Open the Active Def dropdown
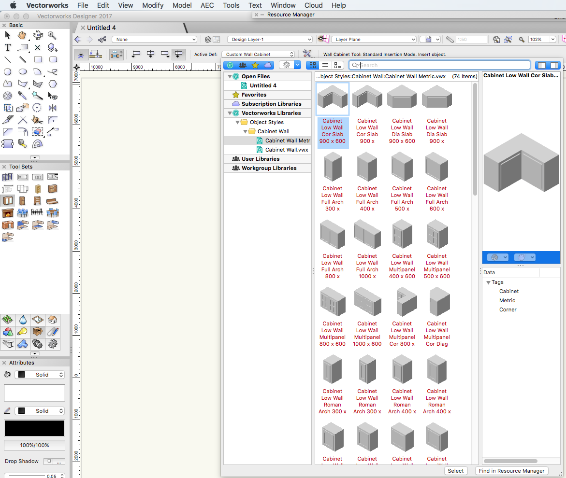Image resolution: width=566 pixels, height=478 pixels. coord(259,54)
